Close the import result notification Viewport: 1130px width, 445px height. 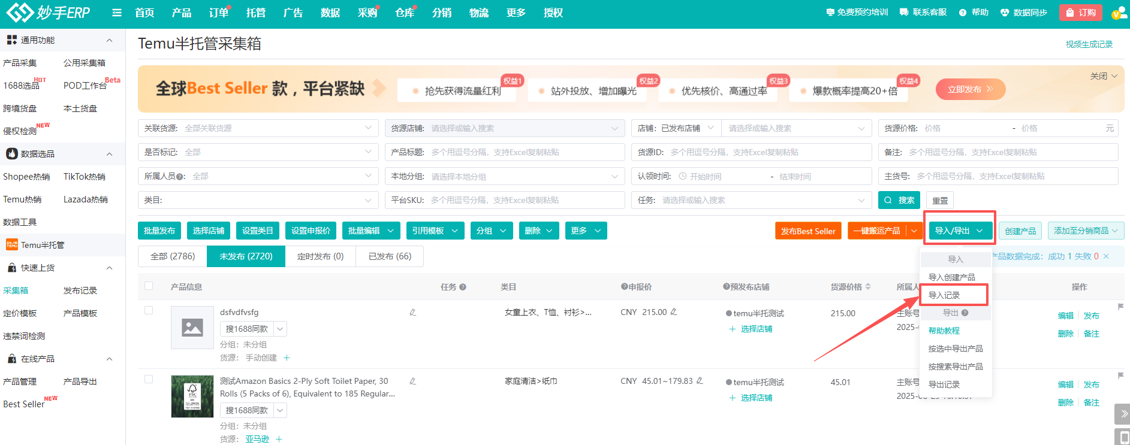pyautogui.click(x=1106, y=256)
